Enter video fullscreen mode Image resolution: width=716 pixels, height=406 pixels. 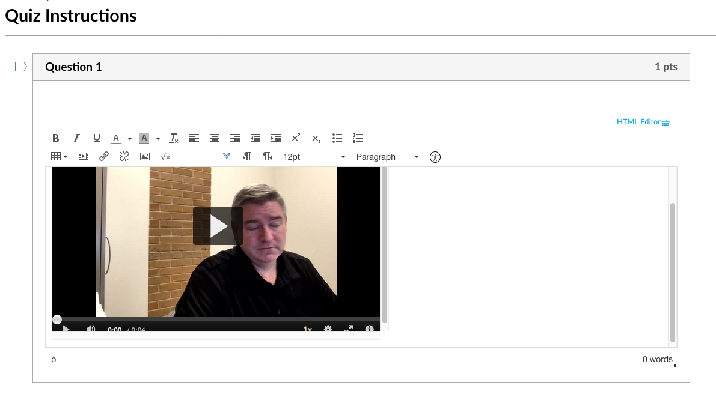point(349,329)
